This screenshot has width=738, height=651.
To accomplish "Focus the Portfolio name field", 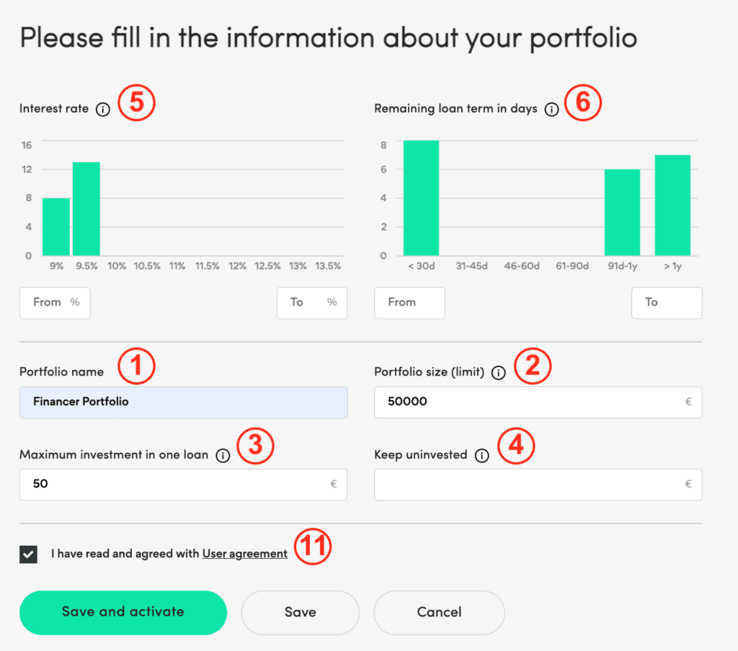I will [183, 402].
